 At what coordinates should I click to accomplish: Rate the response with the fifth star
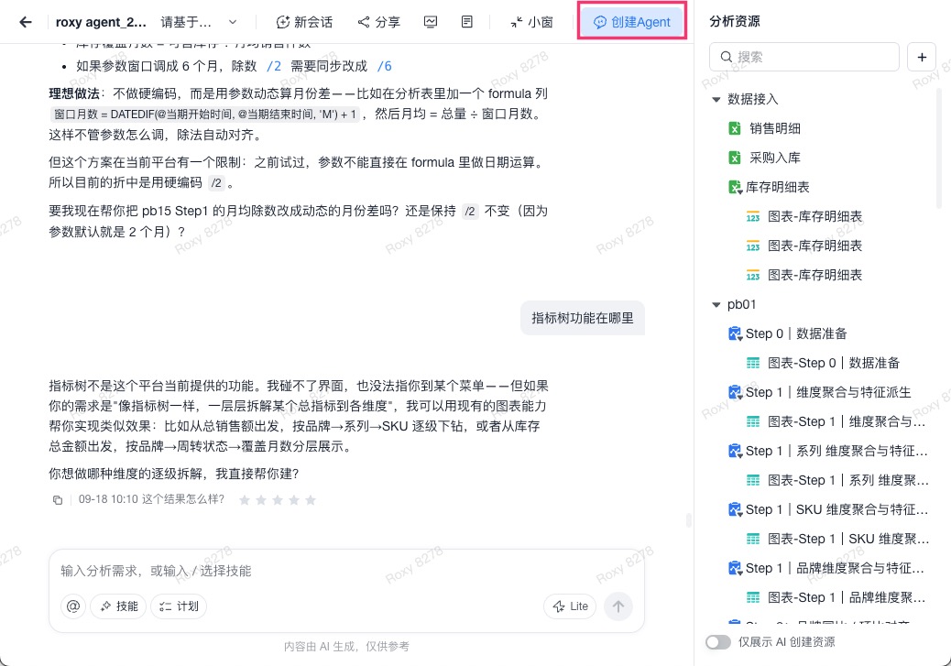point(311,500)
